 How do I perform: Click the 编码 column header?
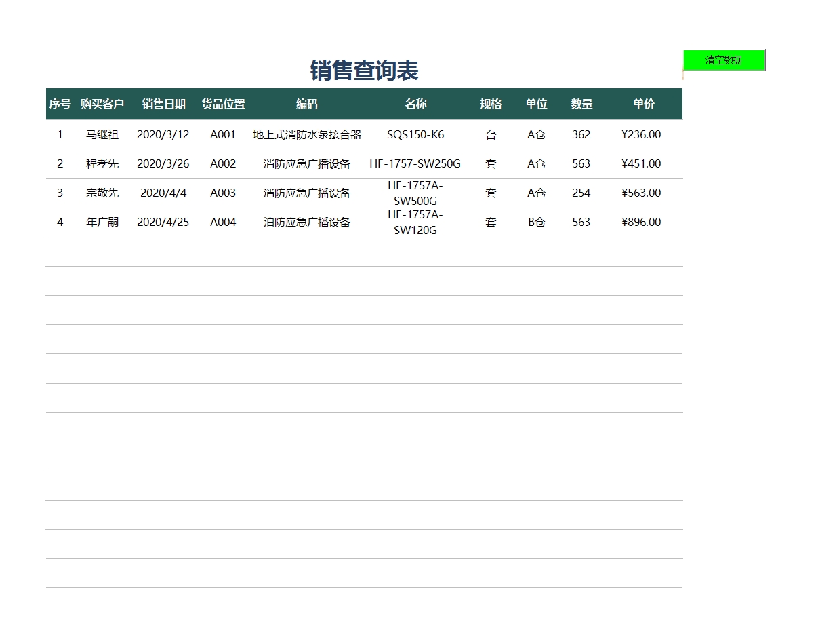click(306, 104)
